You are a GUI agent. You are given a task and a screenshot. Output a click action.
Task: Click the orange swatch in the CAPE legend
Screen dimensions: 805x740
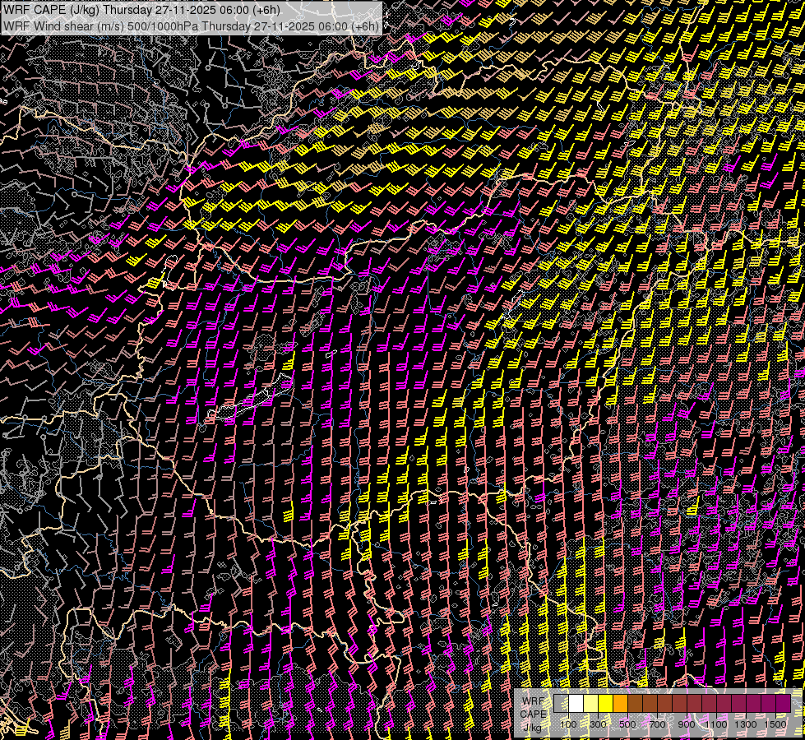(620, 703)
